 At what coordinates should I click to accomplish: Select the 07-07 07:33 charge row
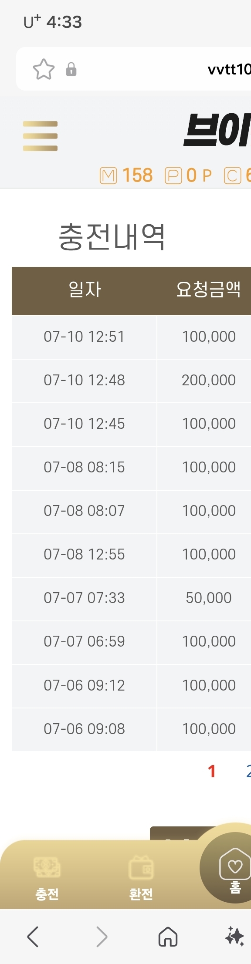click(132, 598)
